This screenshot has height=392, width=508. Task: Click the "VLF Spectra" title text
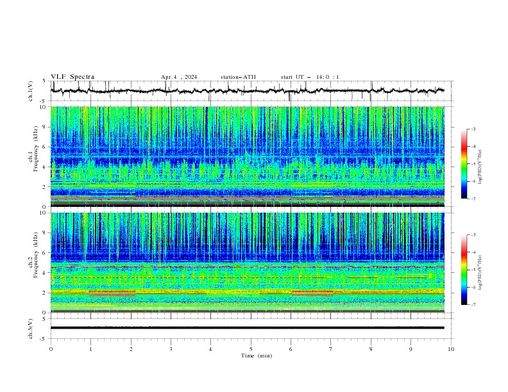click(72, 77)
